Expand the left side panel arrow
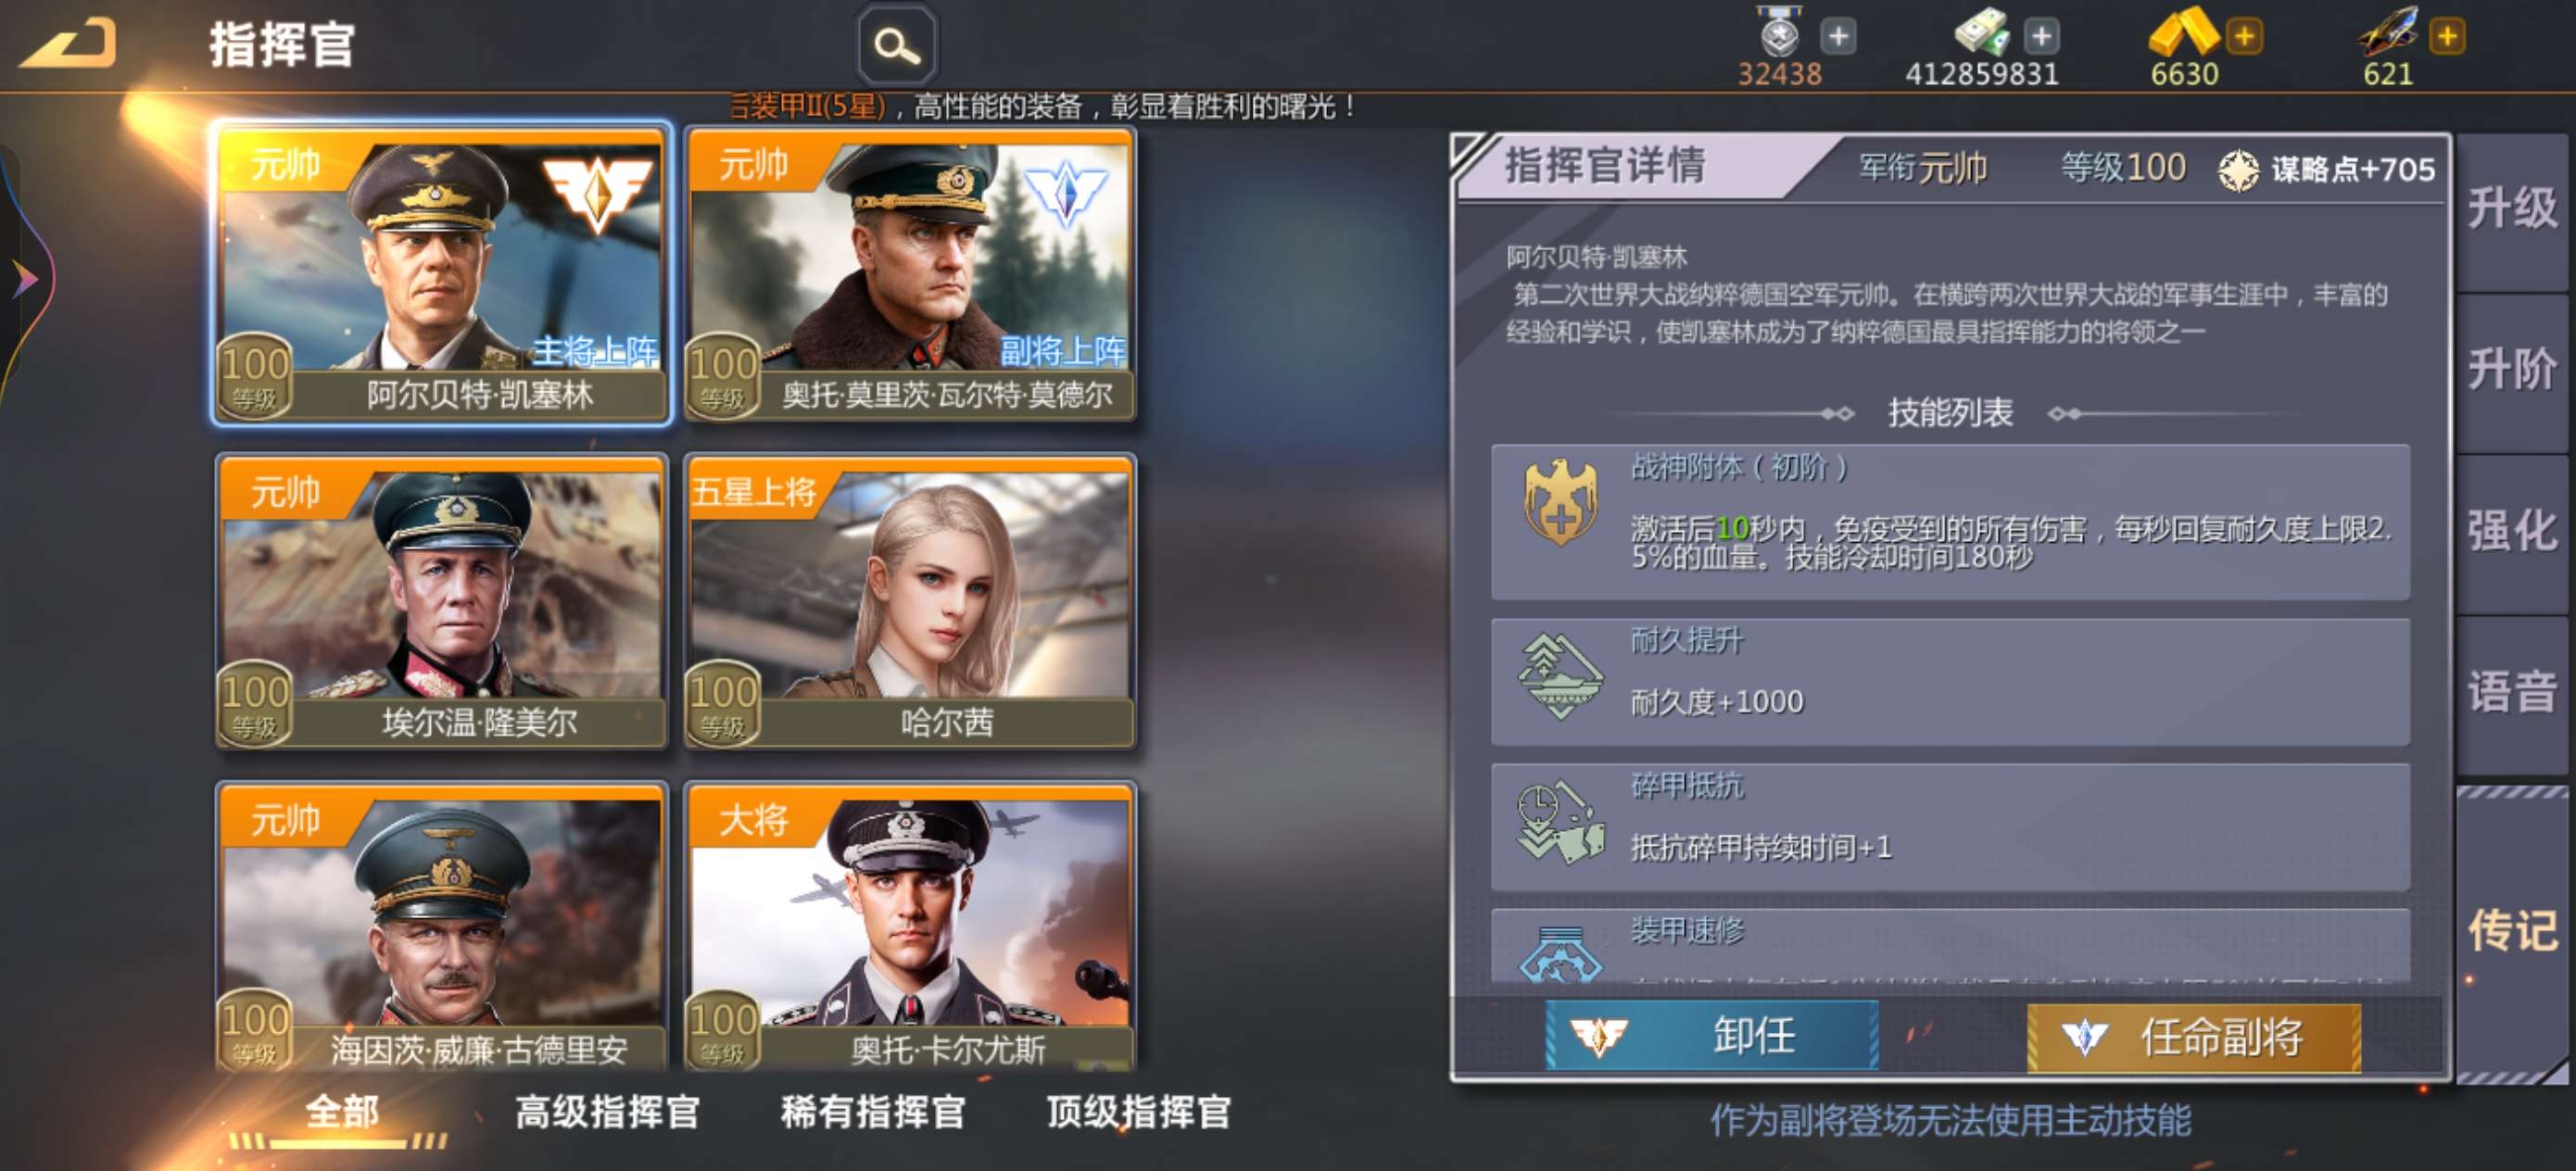2576x1171 pixels. coord(22,278)
